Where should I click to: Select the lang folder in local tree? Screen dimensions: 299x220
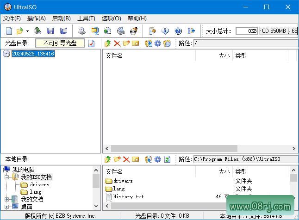pos(36,192)
